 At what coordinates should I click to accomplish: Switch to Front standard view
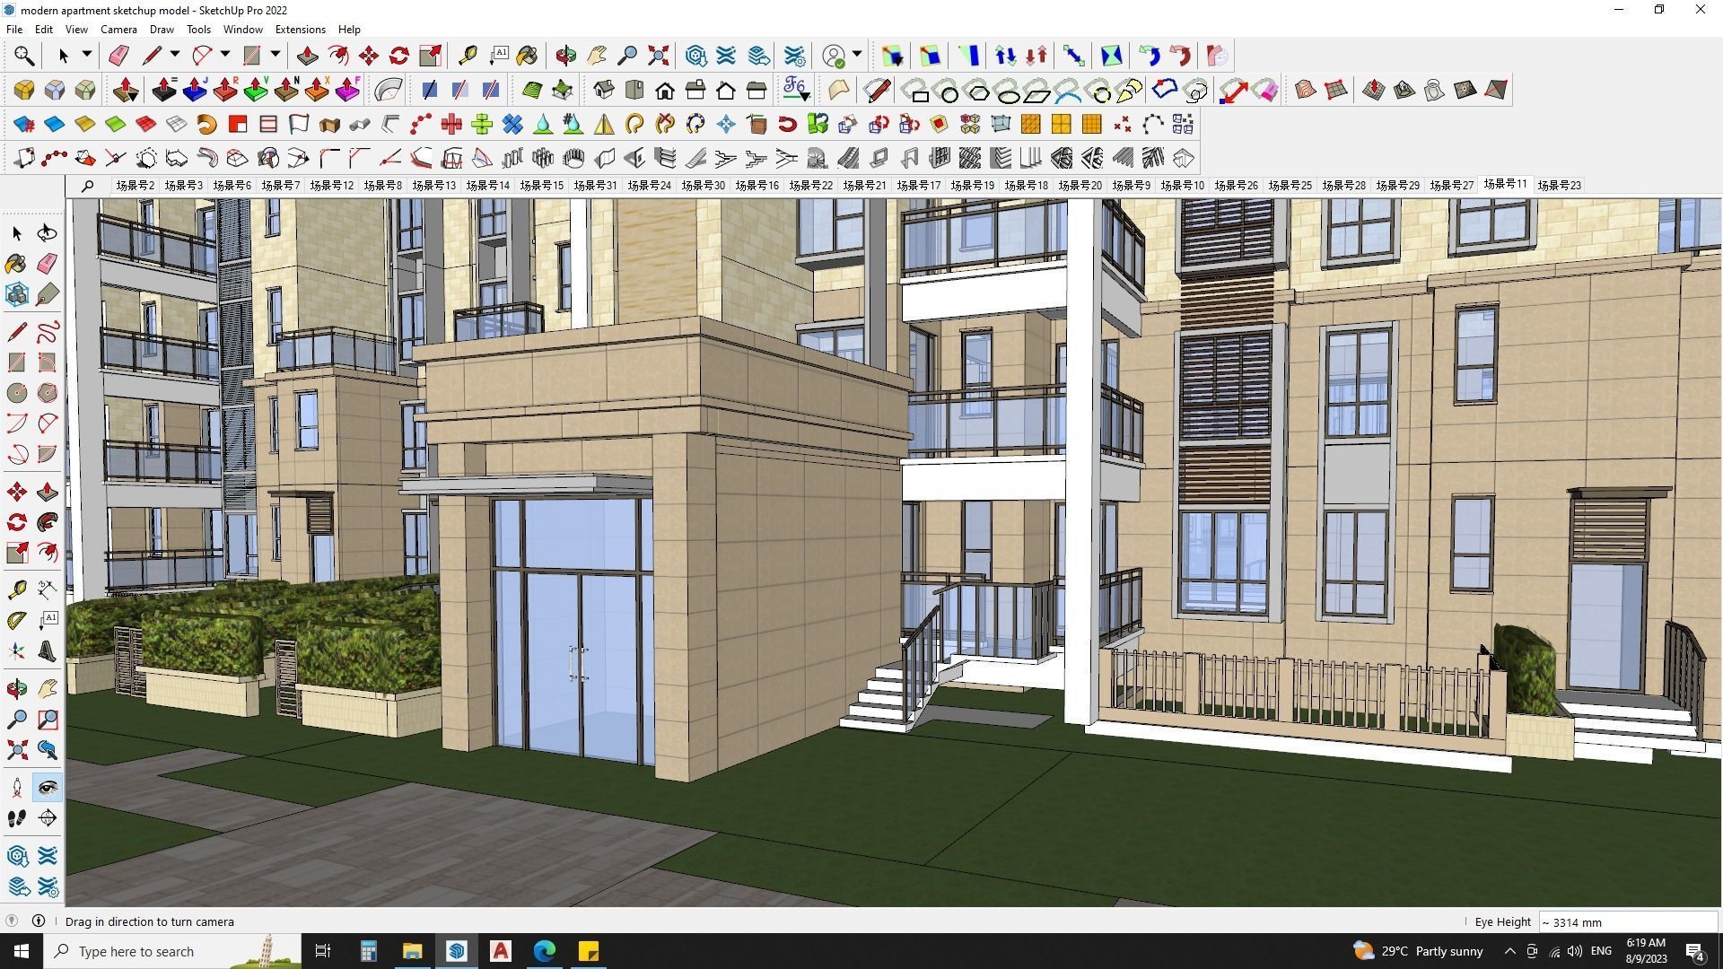[665, 91]
